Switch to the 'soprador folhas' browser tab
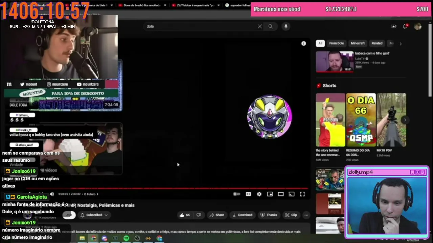Viewport: 433px width, 243px height. point(237,5)
